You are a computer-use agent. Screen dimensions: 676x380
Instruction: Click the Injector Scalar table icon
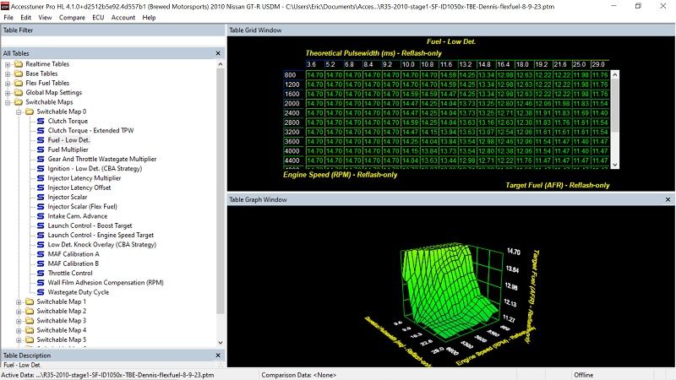[41, 197]
